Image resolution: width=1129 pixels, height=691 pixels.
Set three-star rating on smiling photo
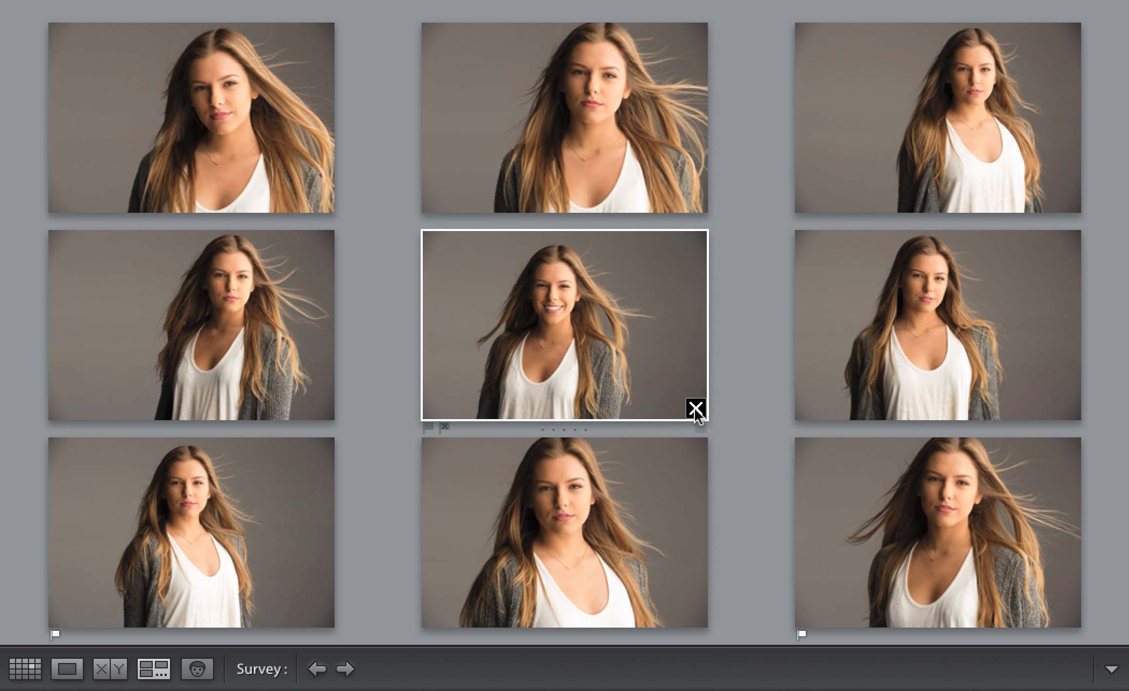[564, 430]
